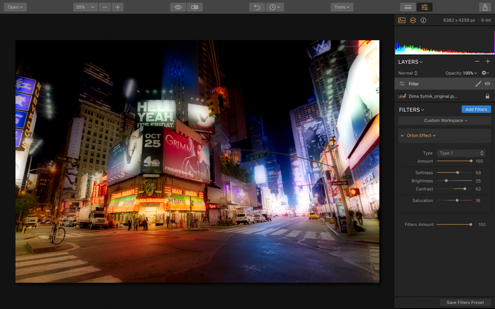Toggle the eye preview of original image

(178, 7)
